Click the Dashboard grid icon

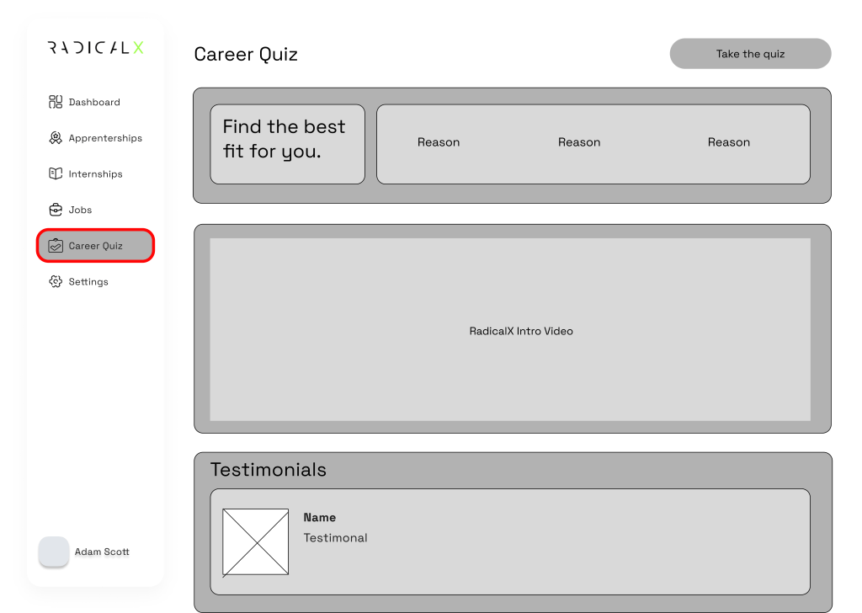(56, 102)
